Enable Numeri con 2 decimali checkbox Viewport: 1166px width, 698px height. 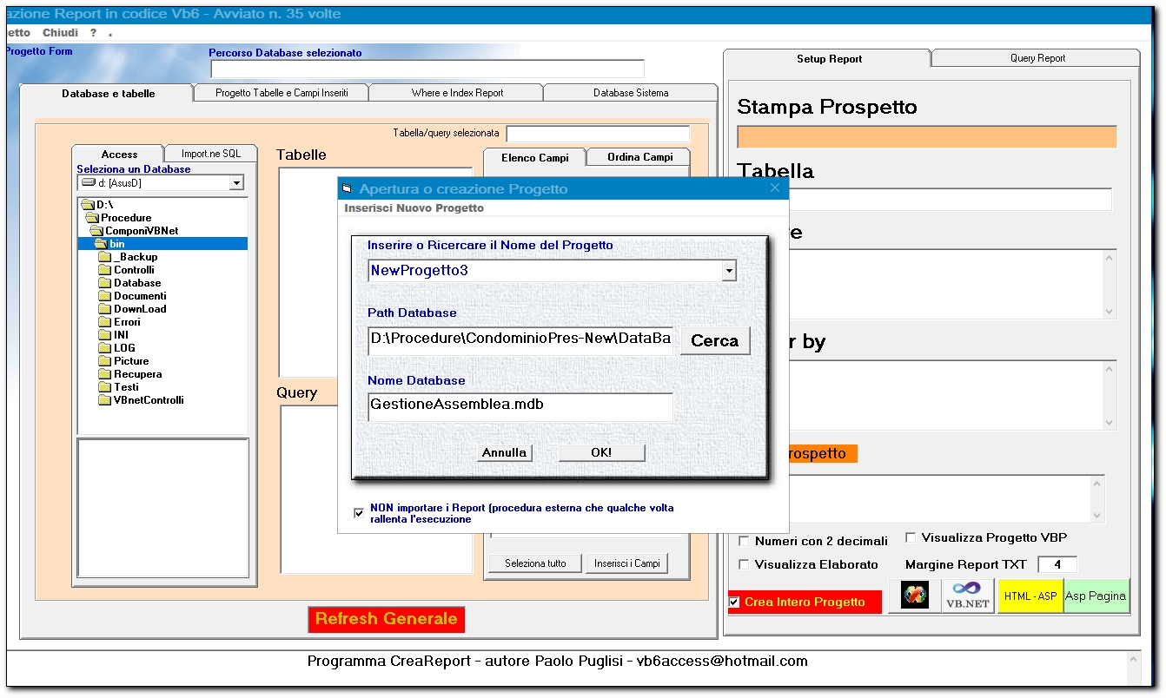coord(744,541)
